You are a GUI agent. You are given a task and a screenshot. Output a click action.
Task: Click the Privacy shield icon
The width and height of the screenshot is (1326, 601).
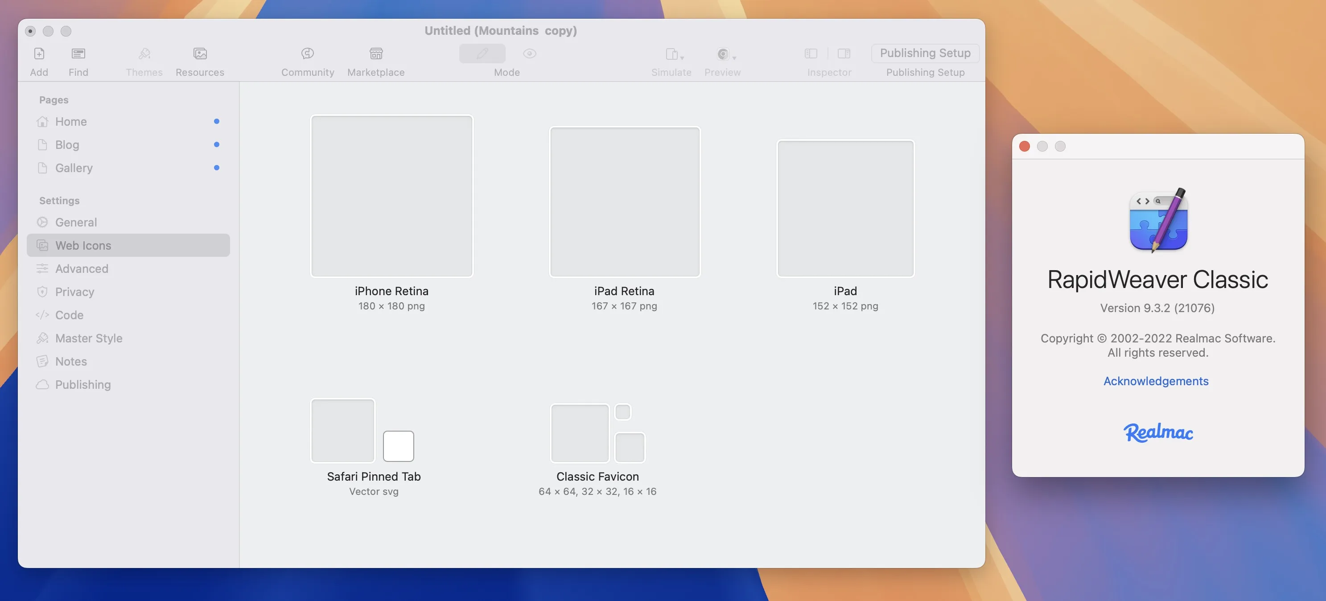point(42,292)
